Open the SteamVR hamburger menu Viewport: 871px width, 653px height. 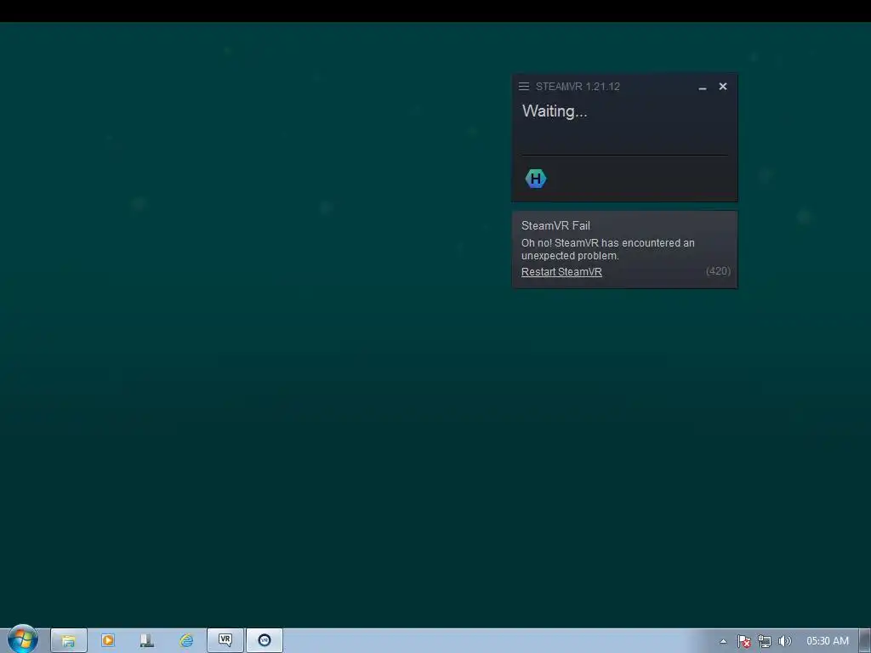(x=523, y=86)
